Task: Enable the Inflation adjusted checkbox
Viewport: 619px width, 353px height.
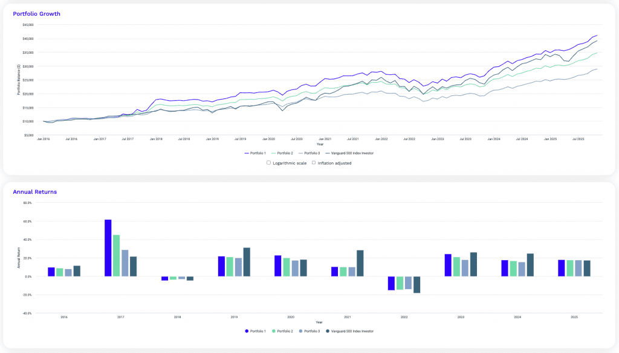Action: (x=313, y=162)
